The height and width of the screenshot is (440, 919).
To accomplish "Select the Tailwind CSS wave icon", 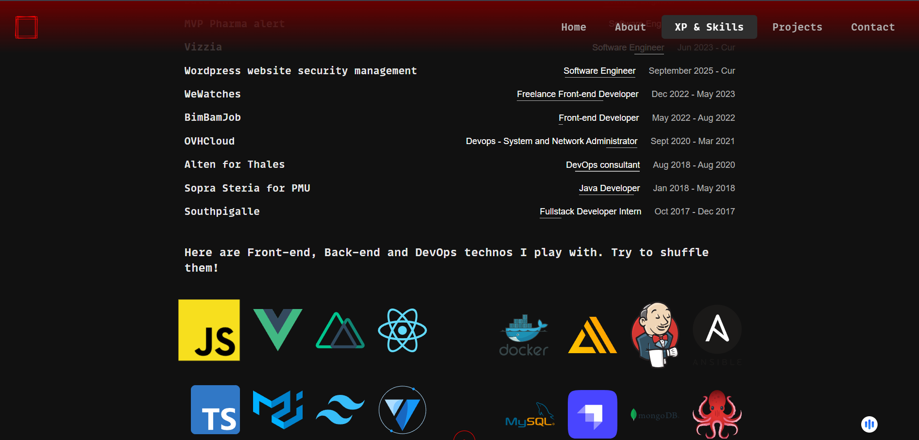I will pyautogui.click(x=340, y=410).
